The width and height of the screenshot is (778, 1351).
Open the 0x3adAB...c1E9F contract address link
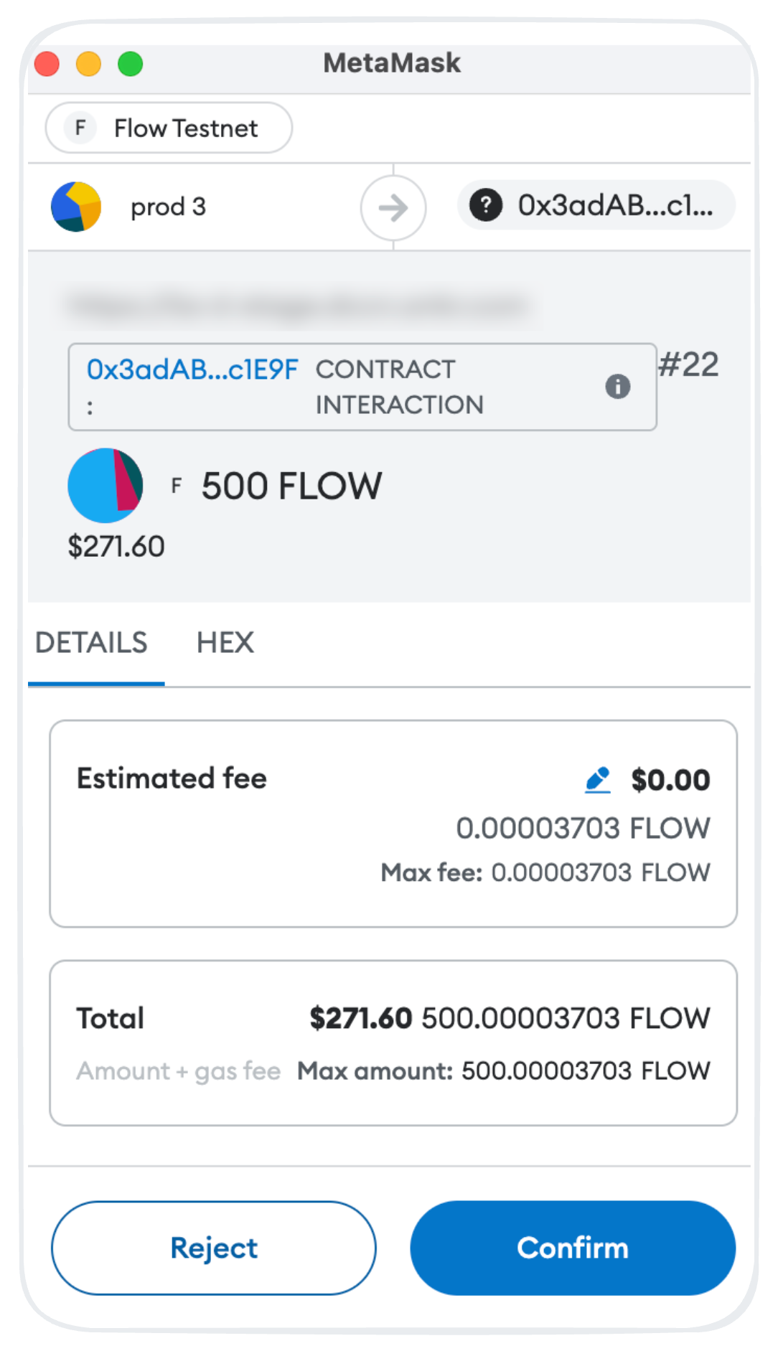coord(192,369)
